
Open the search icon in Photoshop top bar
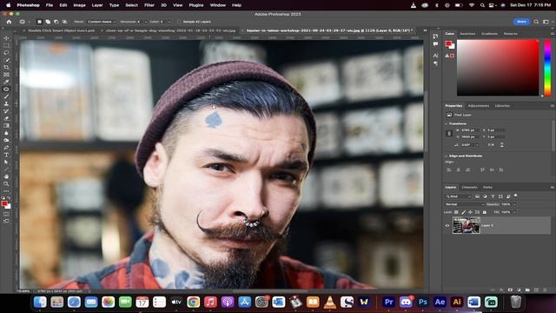tap(536, 22)
